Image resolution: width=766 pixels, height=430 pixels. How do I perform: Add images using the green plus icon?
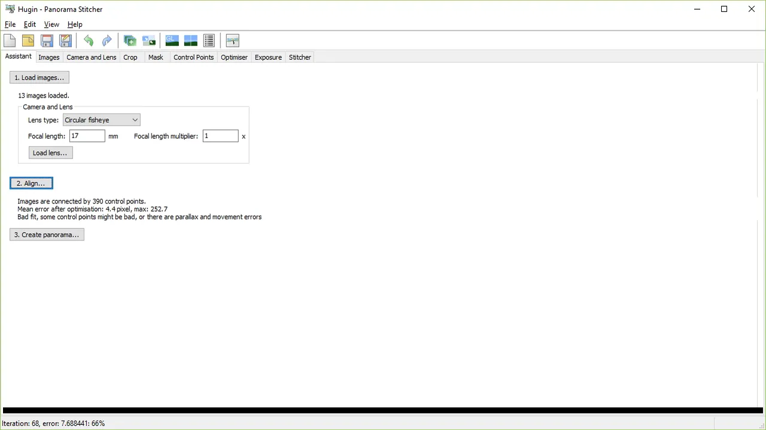tap(130, 41)
